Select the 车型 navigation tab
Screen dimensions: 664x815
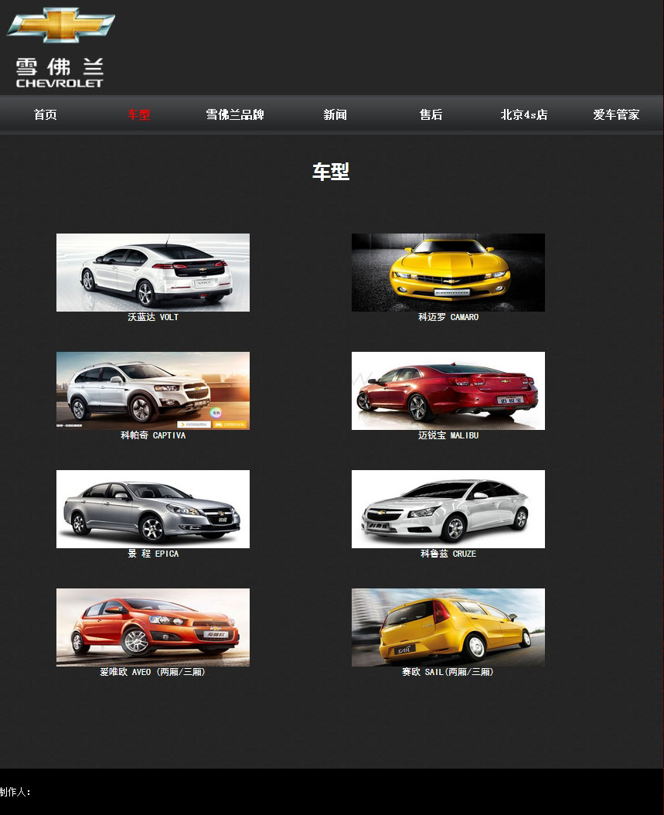138,114
